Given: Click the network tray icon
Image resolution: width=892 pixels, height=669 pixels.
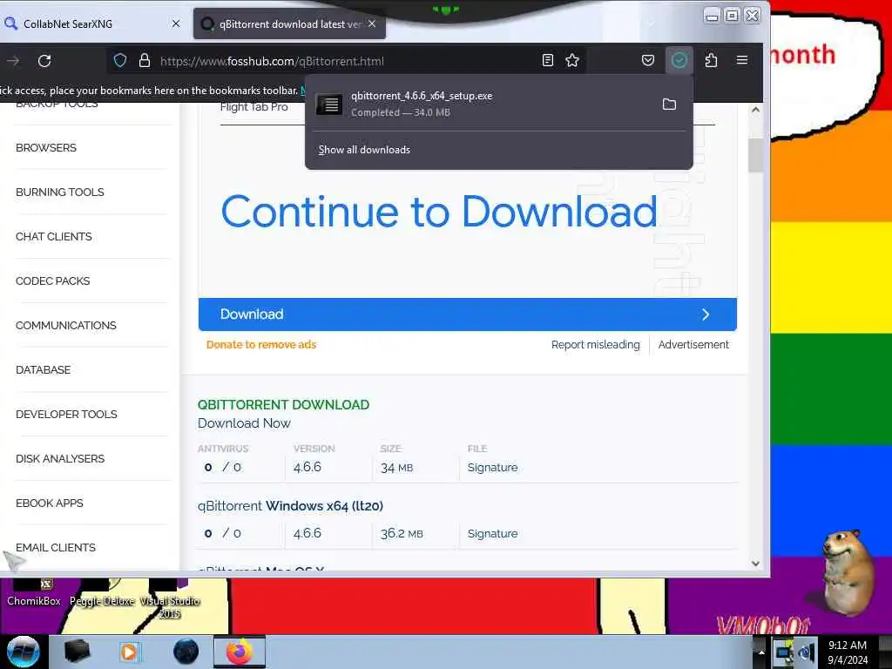Looking at the screenshot, I should point(784,652).
